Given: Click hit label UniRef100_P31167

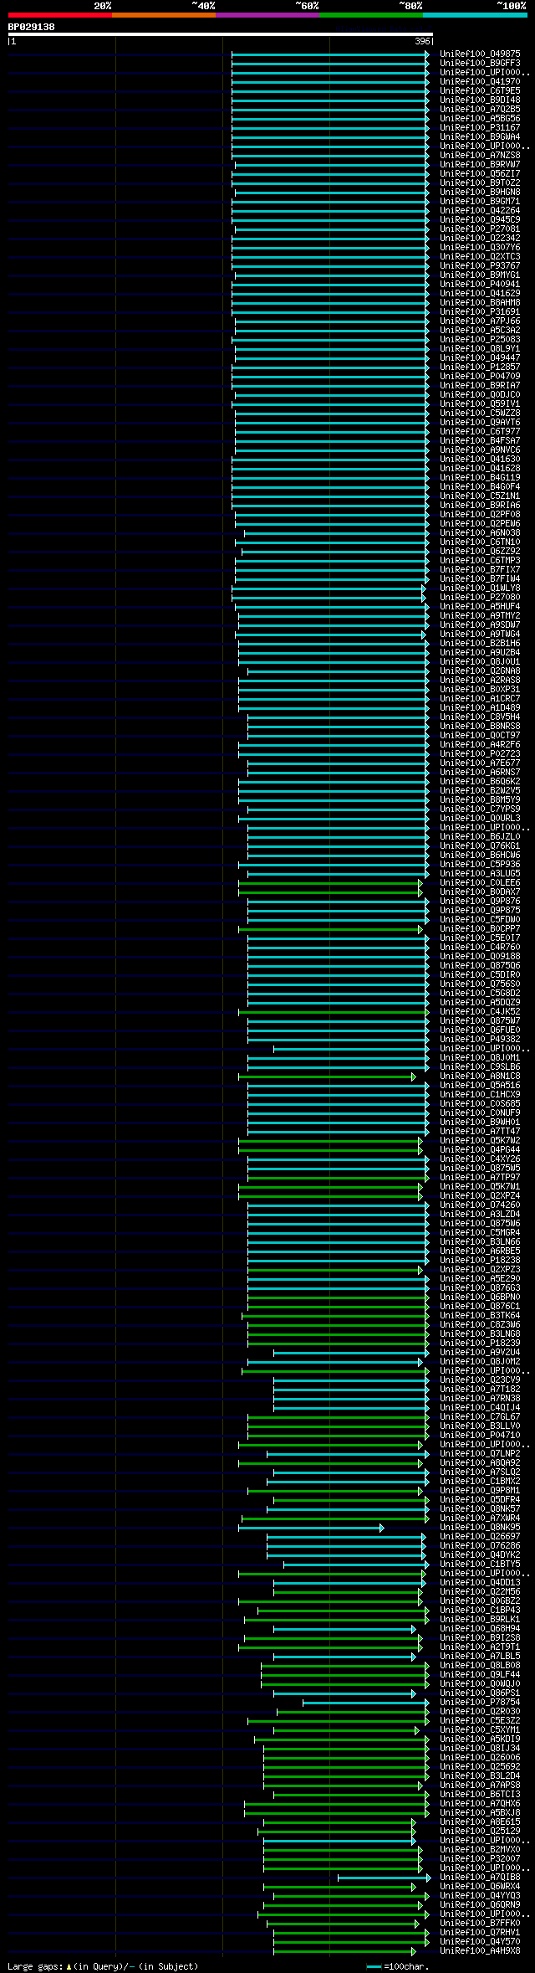Looking at the screenshot, I should 480,127.
